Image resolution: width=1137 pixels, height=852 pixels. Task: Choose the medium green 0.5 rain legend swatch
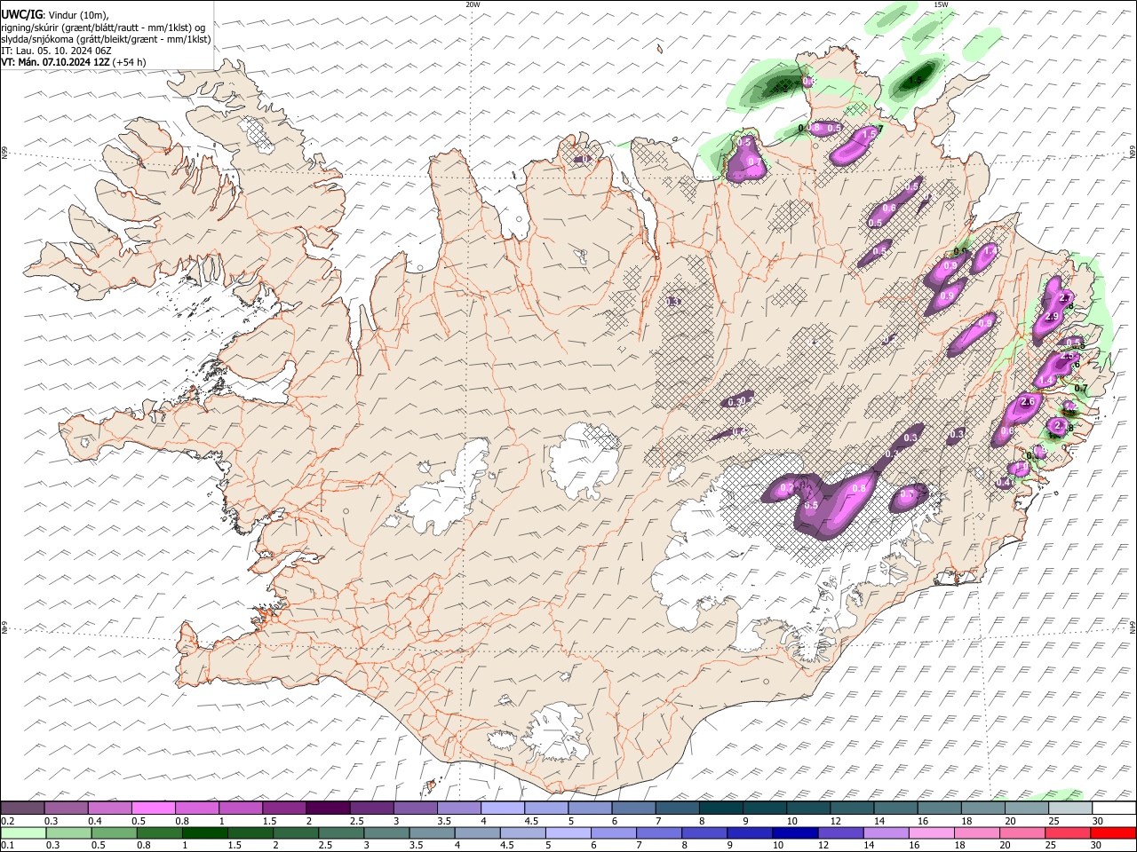click(114, 833)
